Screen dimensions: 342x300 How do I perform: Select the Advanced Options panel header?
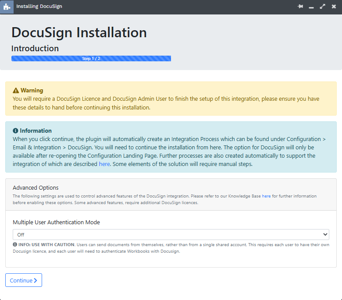(x=171, y=194)
